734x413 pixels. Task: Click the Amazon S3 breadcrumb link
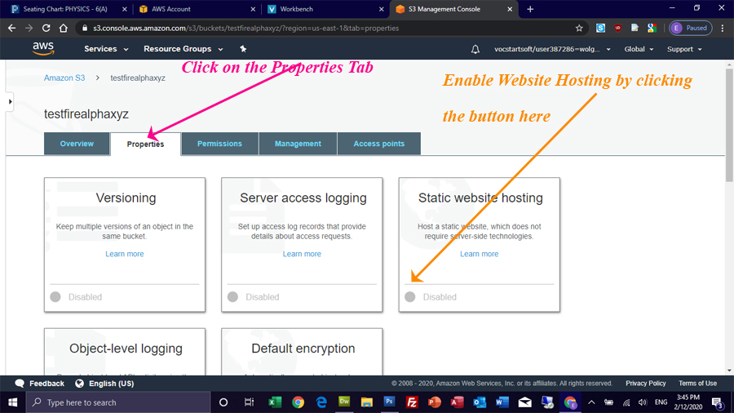pos(65,78)
